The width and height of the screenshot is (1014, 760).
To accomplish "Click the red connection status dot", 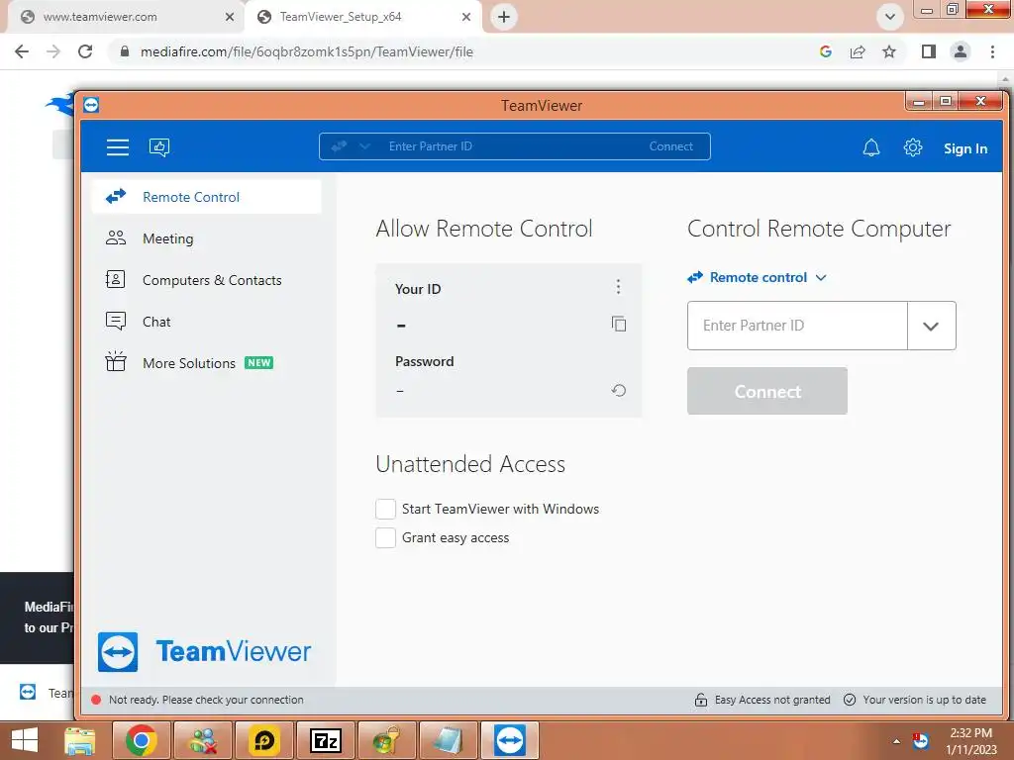I will click(x=96, y=700).
